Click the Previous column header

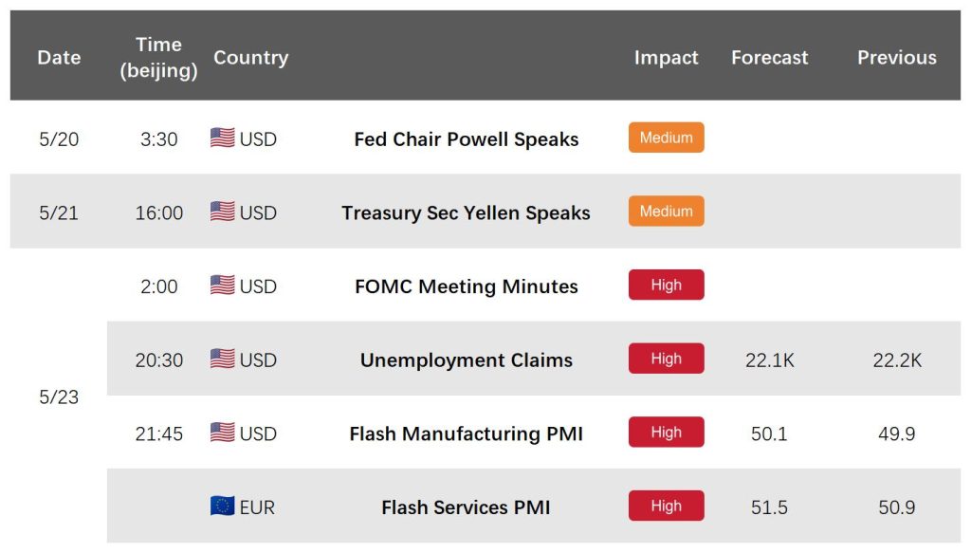[x=897, y=58]
